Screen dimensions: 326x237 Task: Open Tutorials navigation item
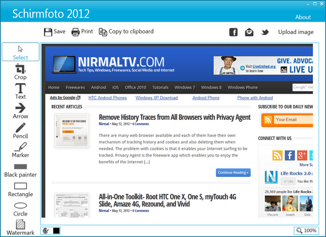(x=160, y=87)
